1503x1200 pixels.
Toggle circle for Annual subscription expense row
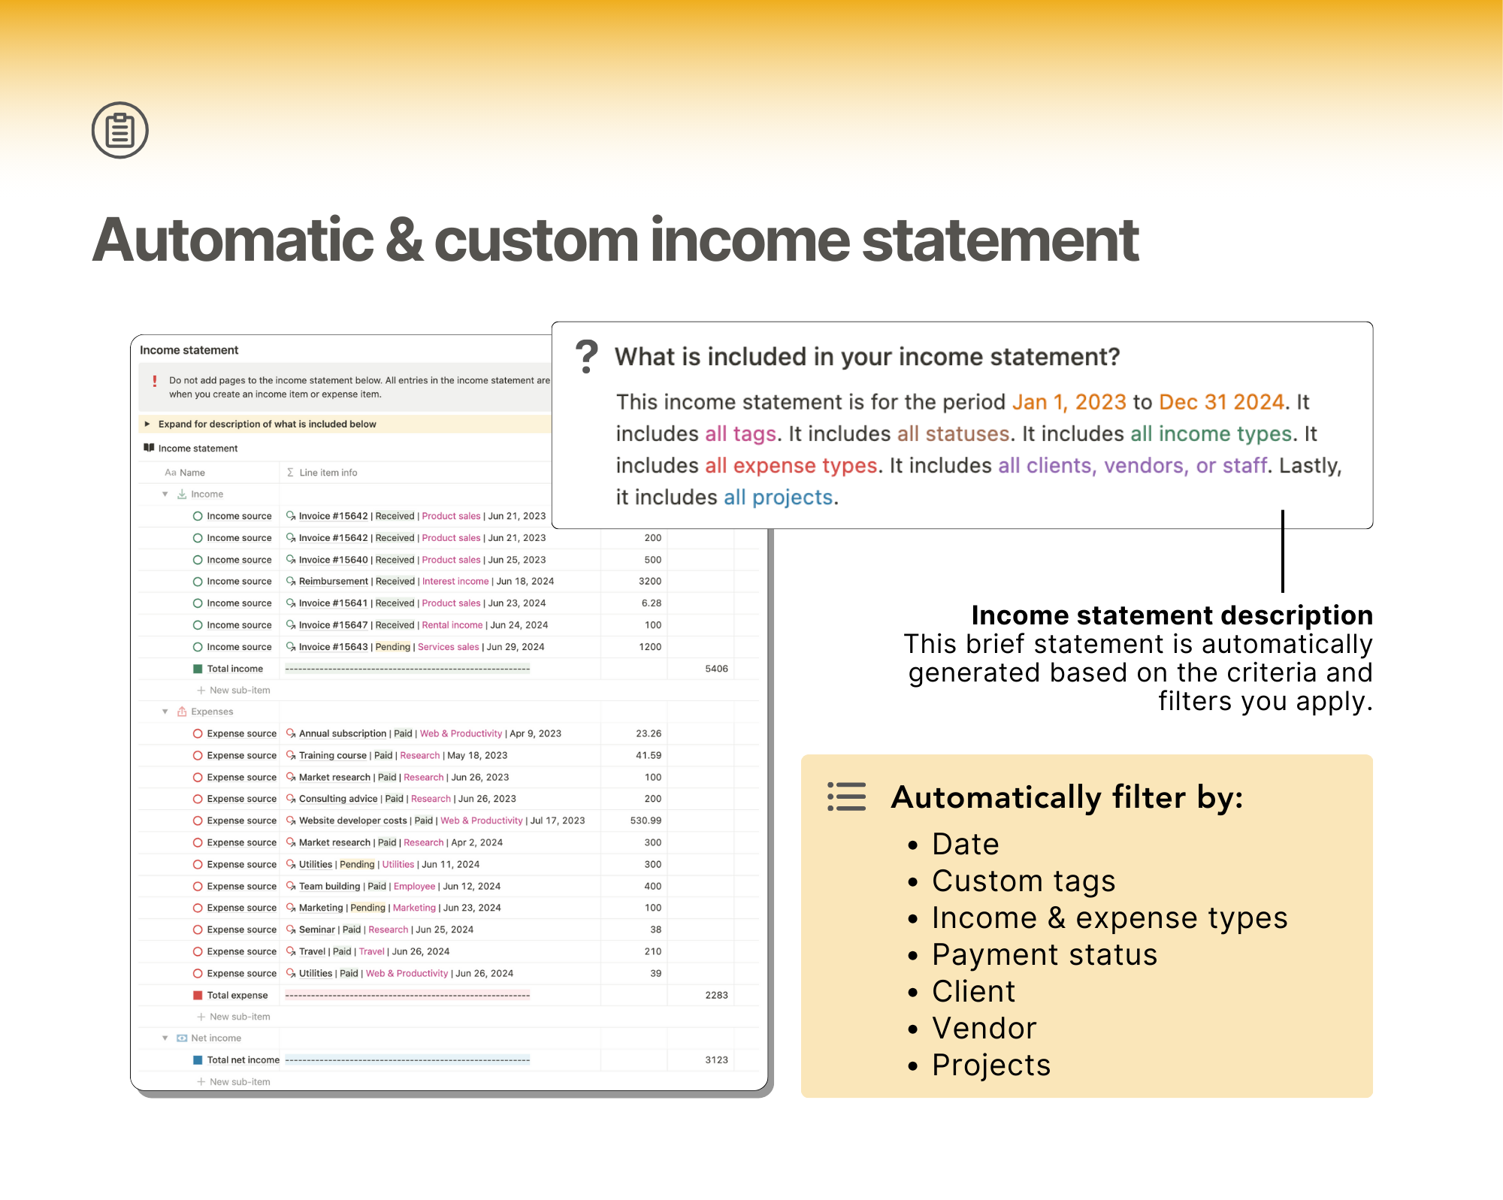click(198, 733)
